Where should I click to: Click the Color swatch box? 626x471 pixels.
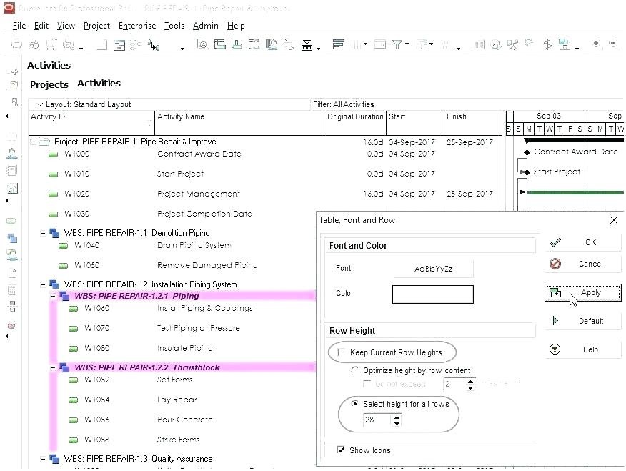432,294
